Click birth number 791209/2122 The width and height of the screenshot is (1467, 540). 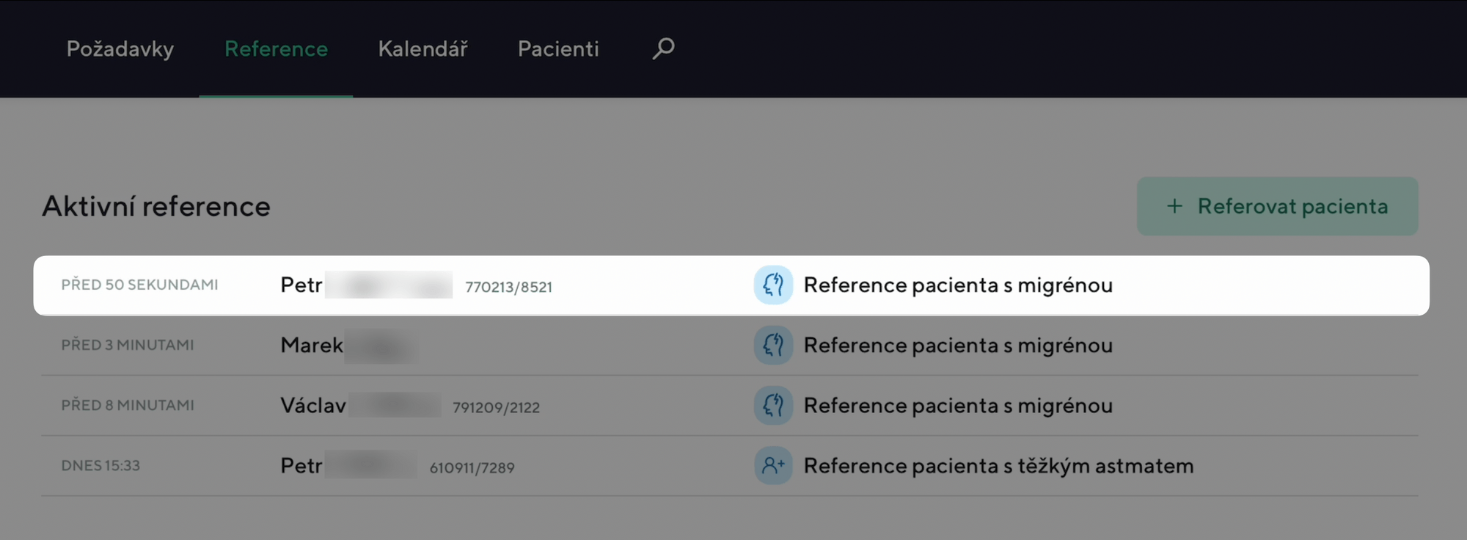[496, 407]
